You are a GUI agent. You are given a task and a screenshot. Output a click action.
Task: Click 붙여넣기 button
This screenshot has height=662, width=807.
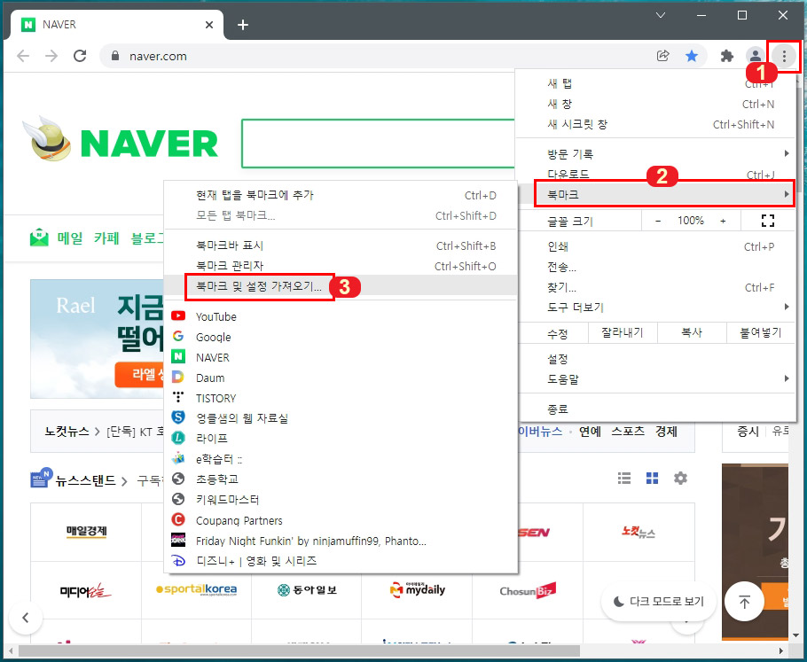761,332
